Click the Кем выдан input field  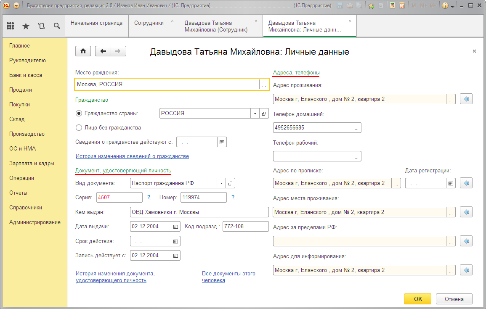point(199,212)
